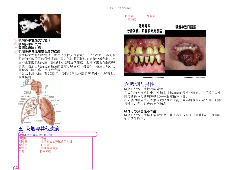The height and width of the screenshot is (170, 241).
Task: Select the smoker exhaling skull smoke photo
Action: pyautogui.click(x=40, y=26)
